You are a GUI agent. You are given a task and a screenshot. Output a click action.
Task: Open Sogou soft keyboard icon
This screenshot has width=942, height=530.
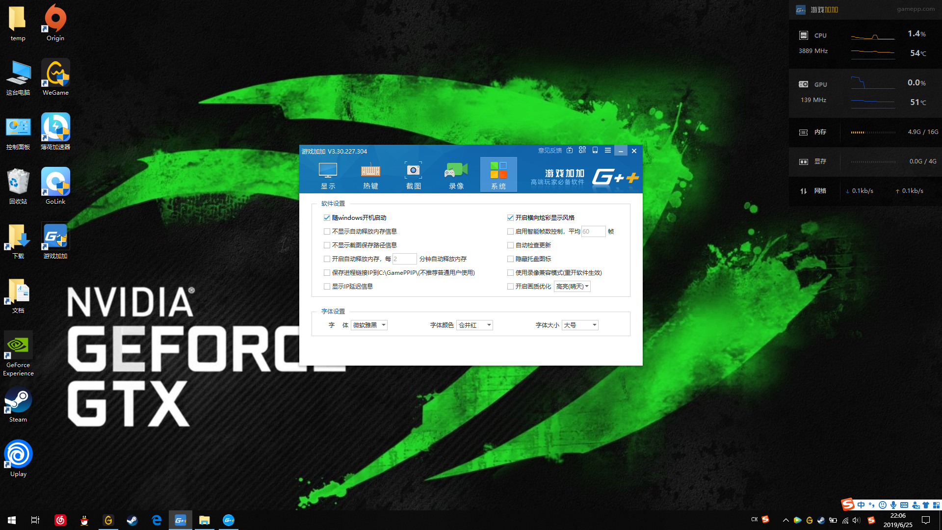(904, 505)
